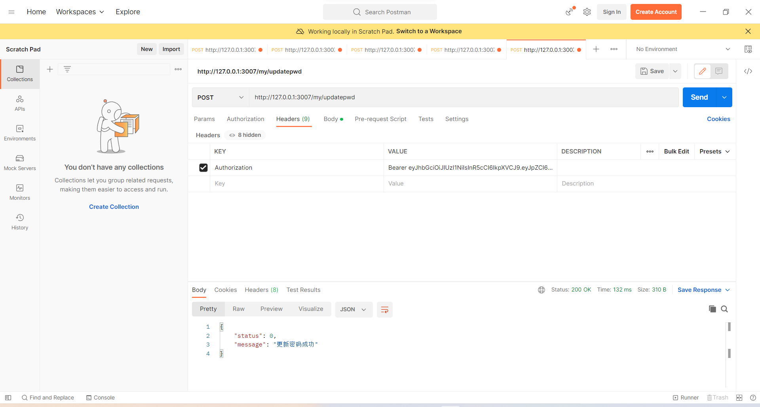Open the request Tests tab
This screenshot has height=407, width=760.
(426, 119)
